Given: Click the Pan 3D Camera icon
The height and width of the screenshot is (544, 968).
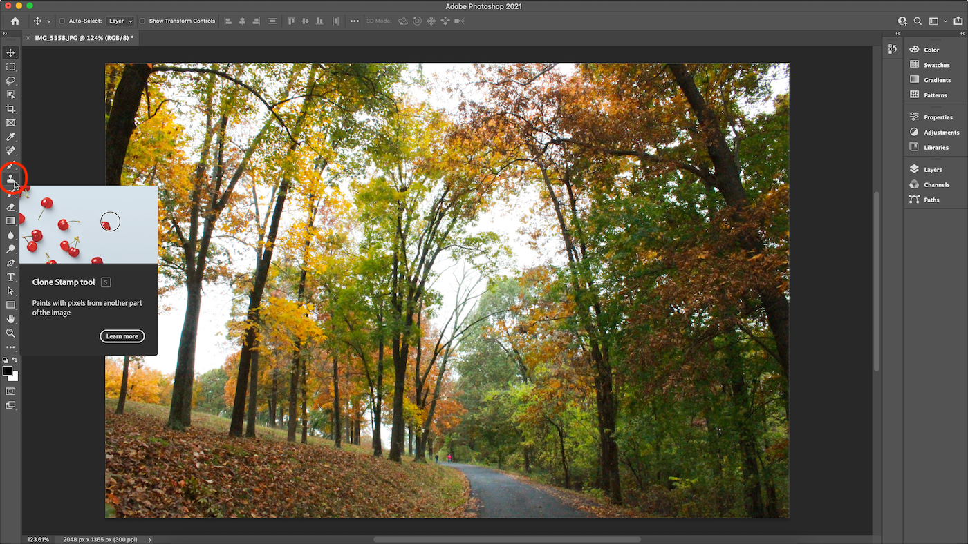Looking at the screenshot, I should click(x=431, y=21).
